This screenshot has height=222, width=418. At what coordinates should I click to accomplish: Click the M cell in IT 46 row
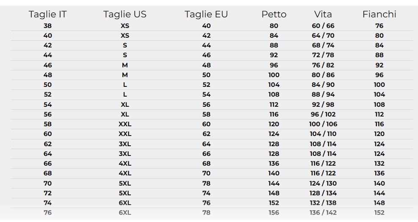click(x=125, y=65)
